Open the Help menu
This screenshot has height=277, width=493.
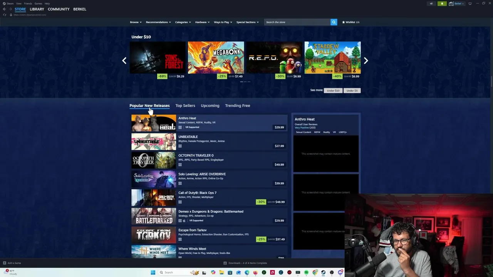(x=47, y=3)
